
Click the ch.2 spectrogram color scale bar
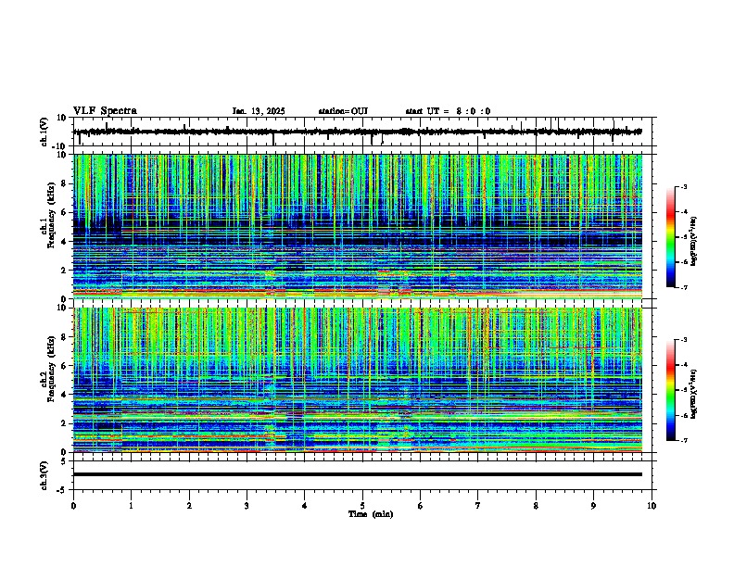pos(671,390)
